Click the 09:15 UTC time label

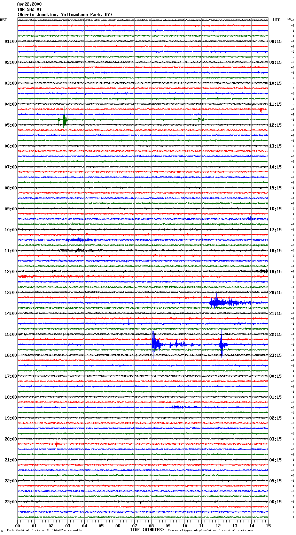pyautogui.click(x=275, y=62)
